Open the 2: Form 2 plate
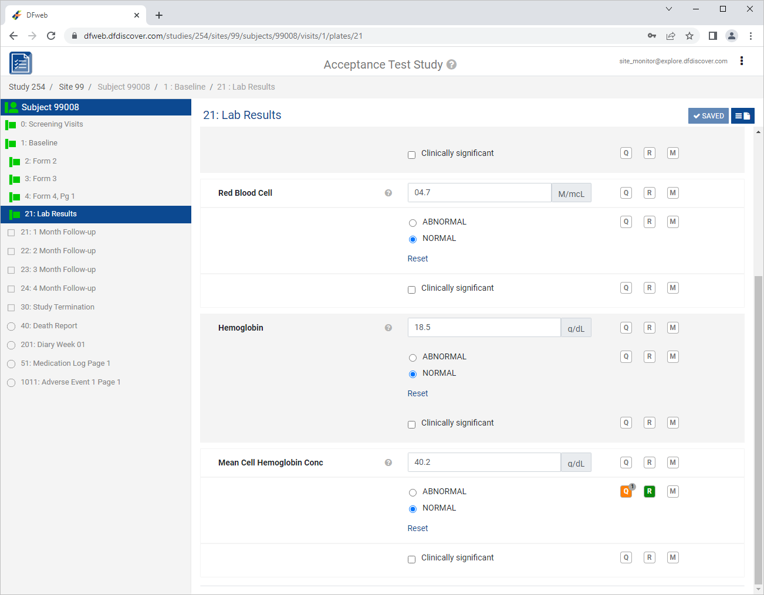 (x=40, y=161)
